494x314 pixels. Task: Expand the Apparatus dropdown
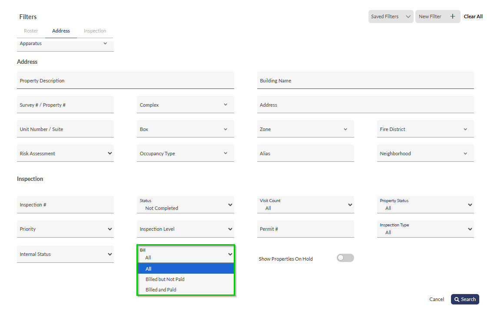pyautogui.click(x=65, y=44)
